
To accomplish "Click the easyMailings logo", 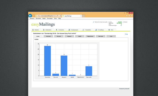I will (43, 24).
